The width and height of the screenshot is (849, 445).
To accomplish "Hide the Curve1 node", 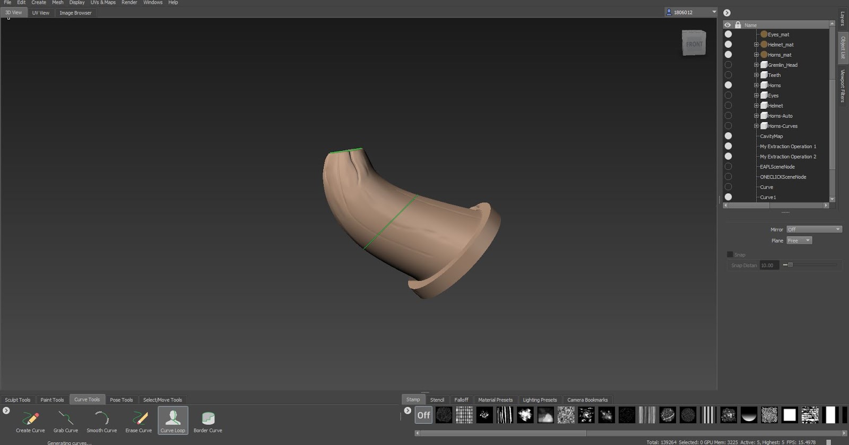I will [728, 197].
